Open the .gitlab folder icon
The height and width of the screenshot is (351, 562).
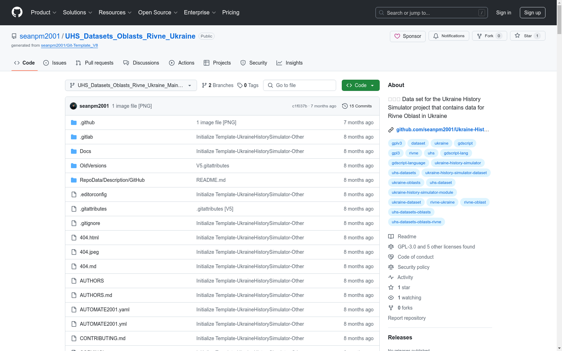[x=74, y=137]
